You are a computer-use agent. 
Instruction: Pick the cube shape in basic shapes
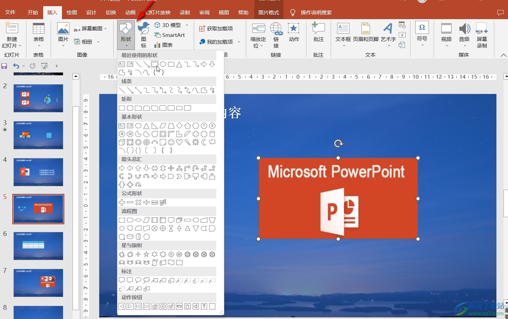coord(122,142)
